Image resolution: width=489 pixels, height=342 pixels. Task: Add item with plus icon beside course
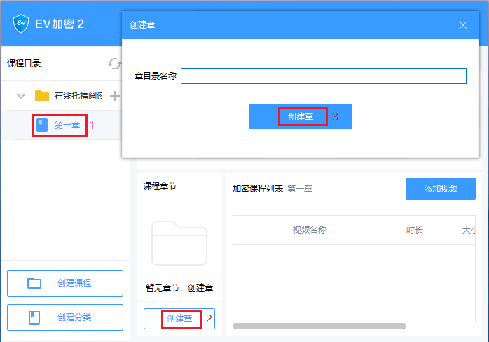[x=115, y=96]
